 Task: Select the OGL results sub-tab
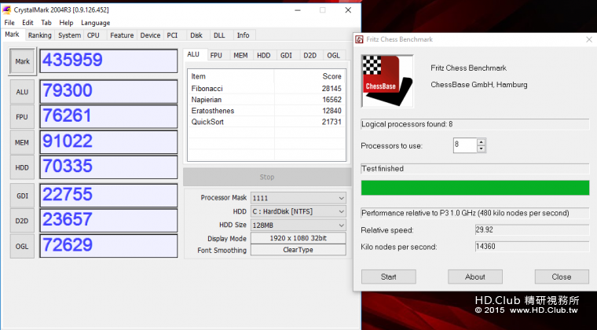pyautogui.click(x=334, y=56)
